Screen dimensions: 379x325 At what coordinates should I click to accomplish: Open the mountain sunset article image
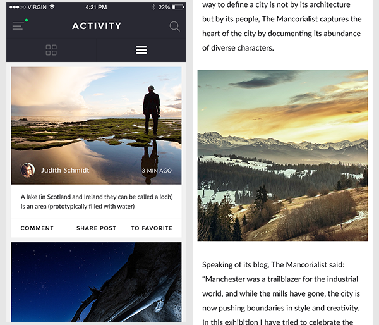(x=282, y=156)
